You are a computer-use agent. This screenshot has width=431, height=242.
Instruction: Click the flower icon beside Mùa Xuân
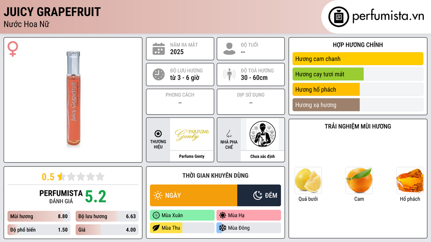pos(156,216)
